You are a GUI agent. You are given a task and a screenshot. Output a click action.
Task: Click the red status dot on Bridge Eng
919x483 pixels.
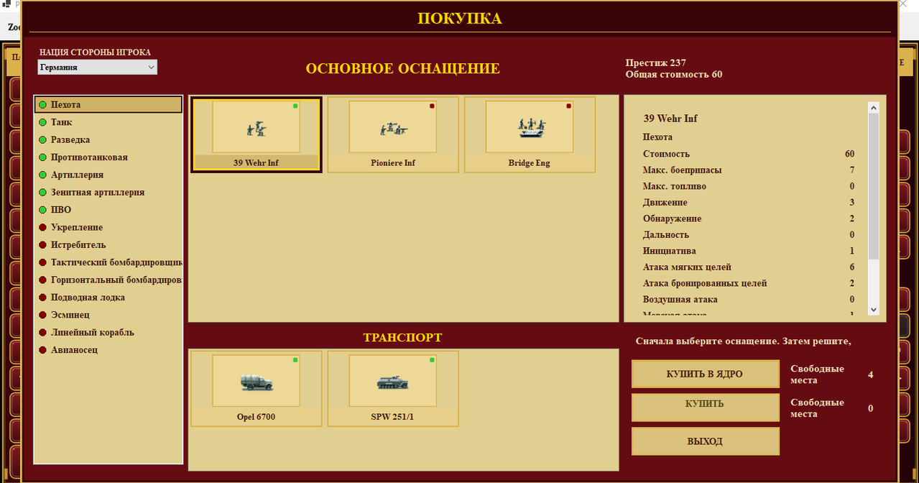(x=568, y=106)
